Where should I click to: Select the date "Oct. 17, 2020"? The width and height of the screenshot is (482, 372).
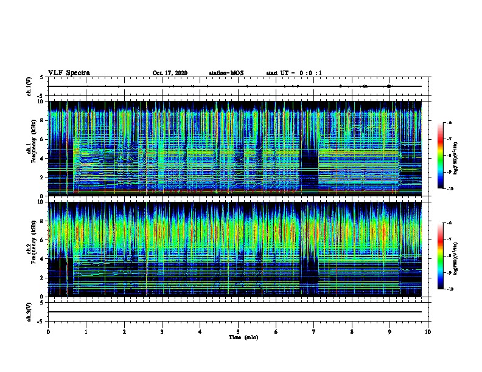pyautogui.click(x=170, y=73)
